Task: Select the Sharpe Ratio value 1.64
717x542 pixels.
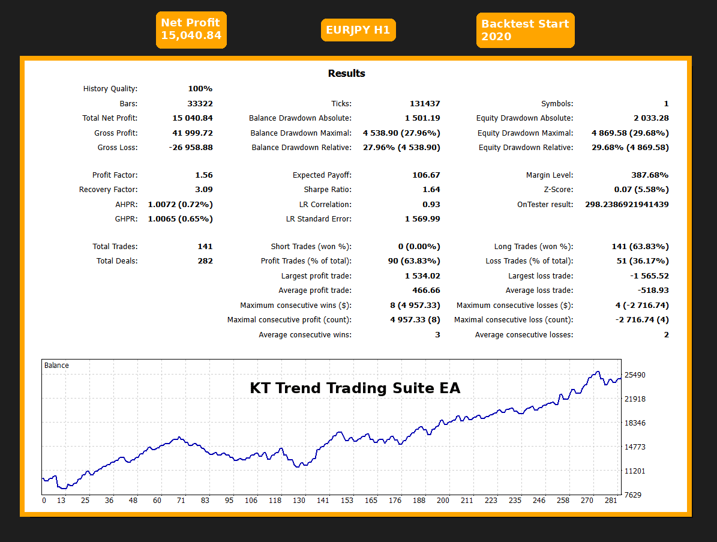Action: tap(431, 189)
